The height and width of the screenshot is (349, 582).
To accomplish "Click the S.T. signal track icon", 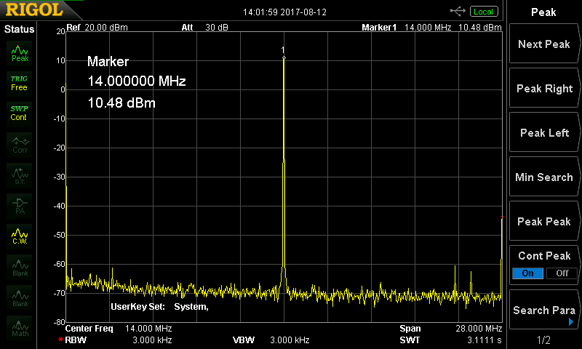I will point(20,175).
